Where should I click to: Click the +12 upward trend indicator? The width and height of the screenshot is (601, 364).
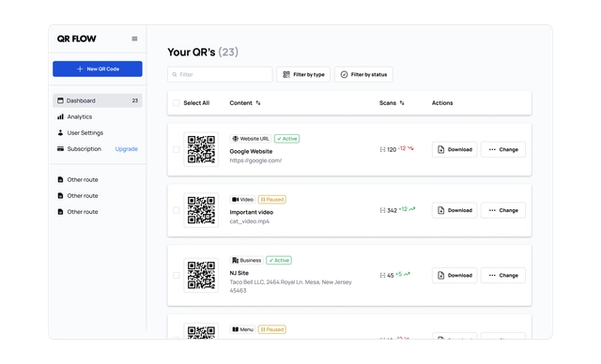(407, 209)
